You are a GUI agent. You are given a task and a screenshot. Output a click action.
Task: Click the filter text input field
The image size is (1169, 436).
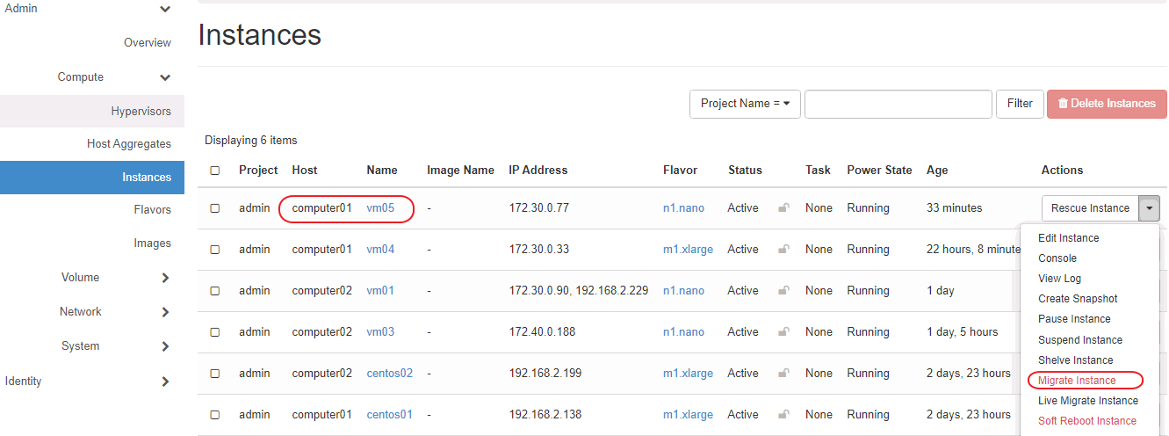(x=898, y=104)
